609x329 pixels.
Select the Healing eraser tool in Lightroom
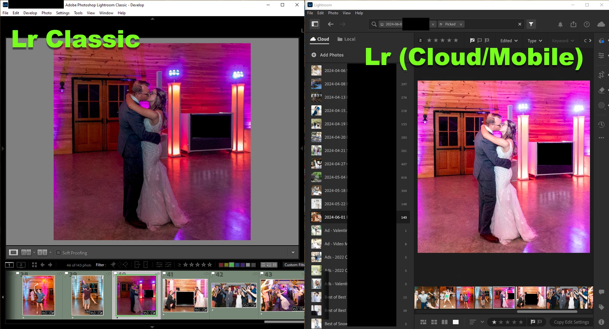[x=601, y=90]
